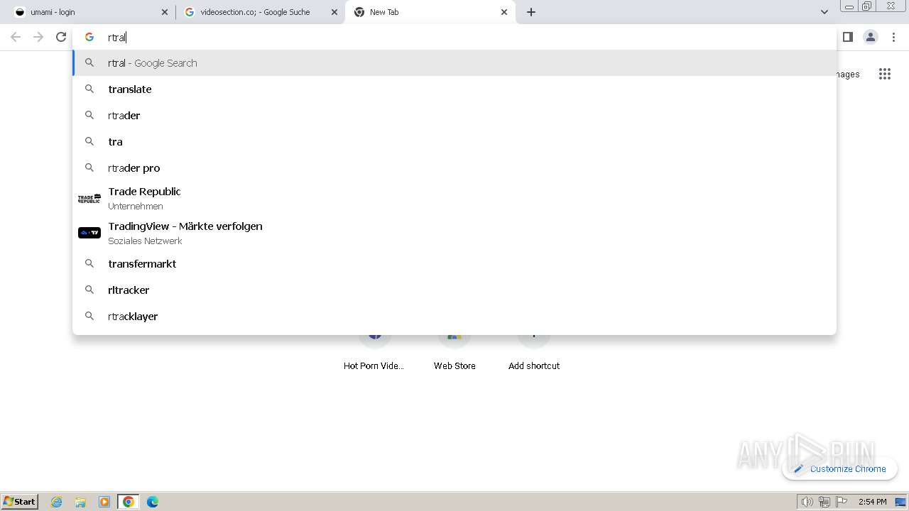The image size is (909, 511).
Task: Launch Microsoft Edge from the taskbar
Action: tap(153, 502)
